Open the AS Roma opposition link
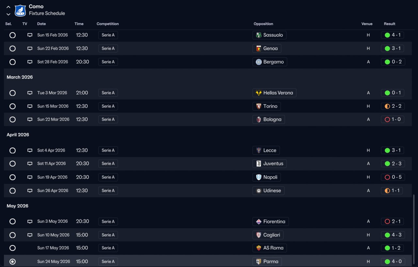The image size is (418, 267). point(273,248)
